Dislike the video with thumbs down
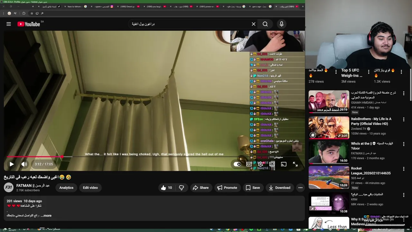The height and width of the screenshot is (232, 412). click(181, 188)
